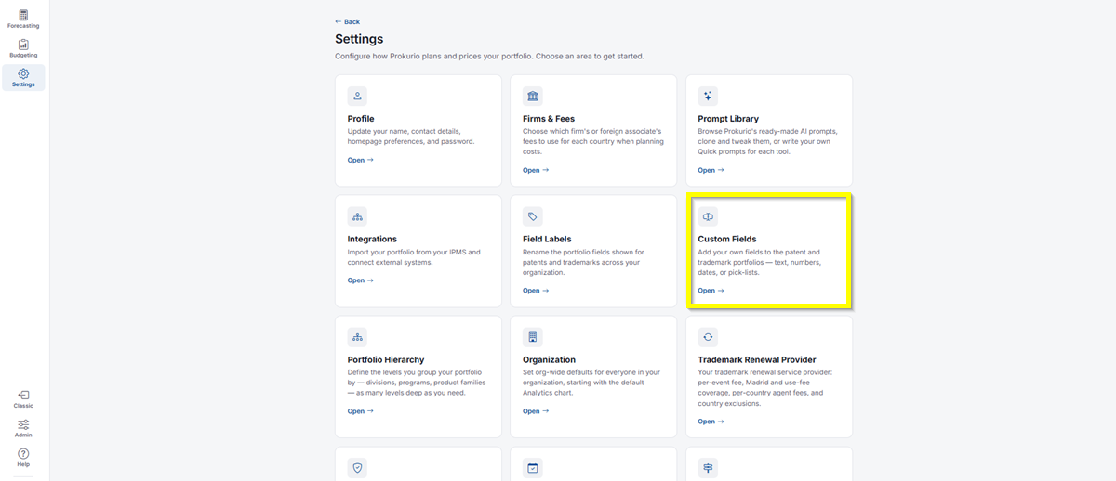Viewport: 1116px width, 481px height.
Task: Click the Prompt Library sparkle icon
Action: click(x=708, y=96)
